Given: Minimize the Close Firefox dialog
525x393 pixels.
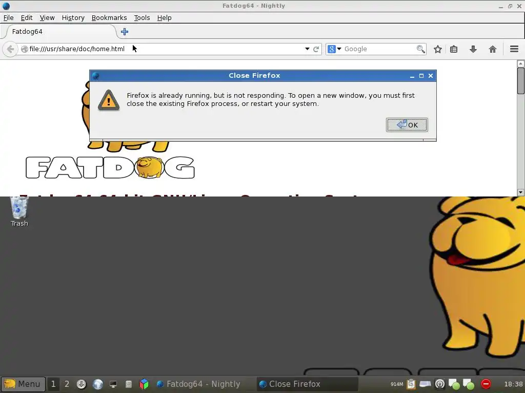Looking at the screenshot, I should 412,76.
